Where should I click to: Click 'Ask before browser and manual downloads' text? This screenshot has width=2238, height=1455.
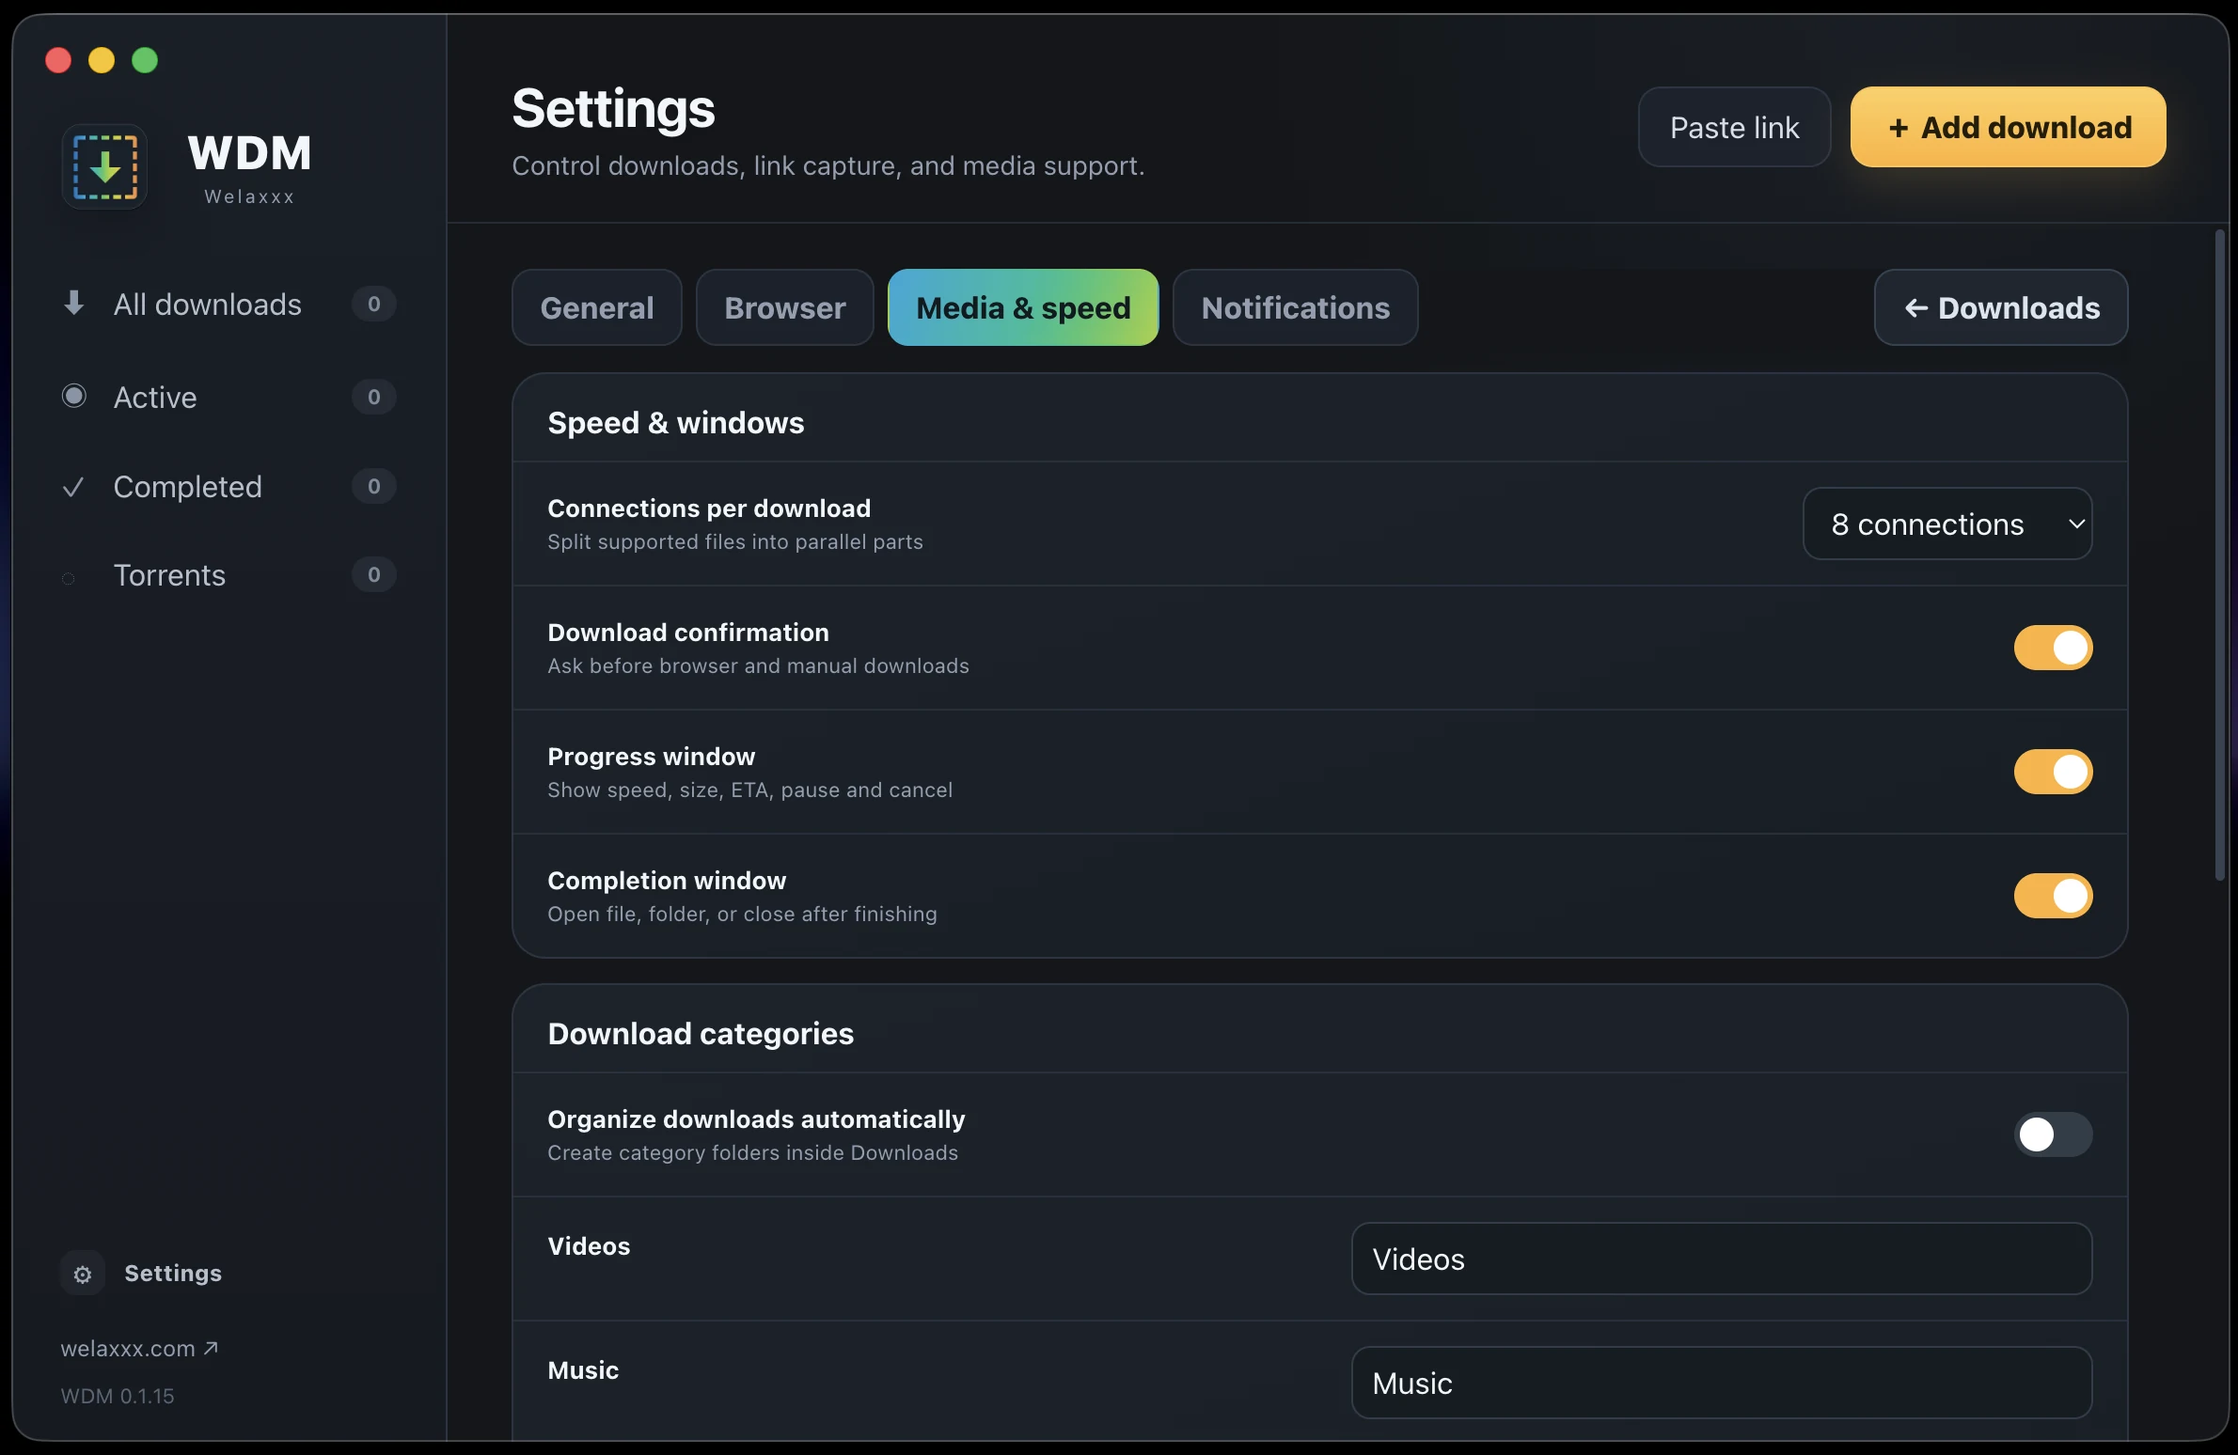[758, 665]
